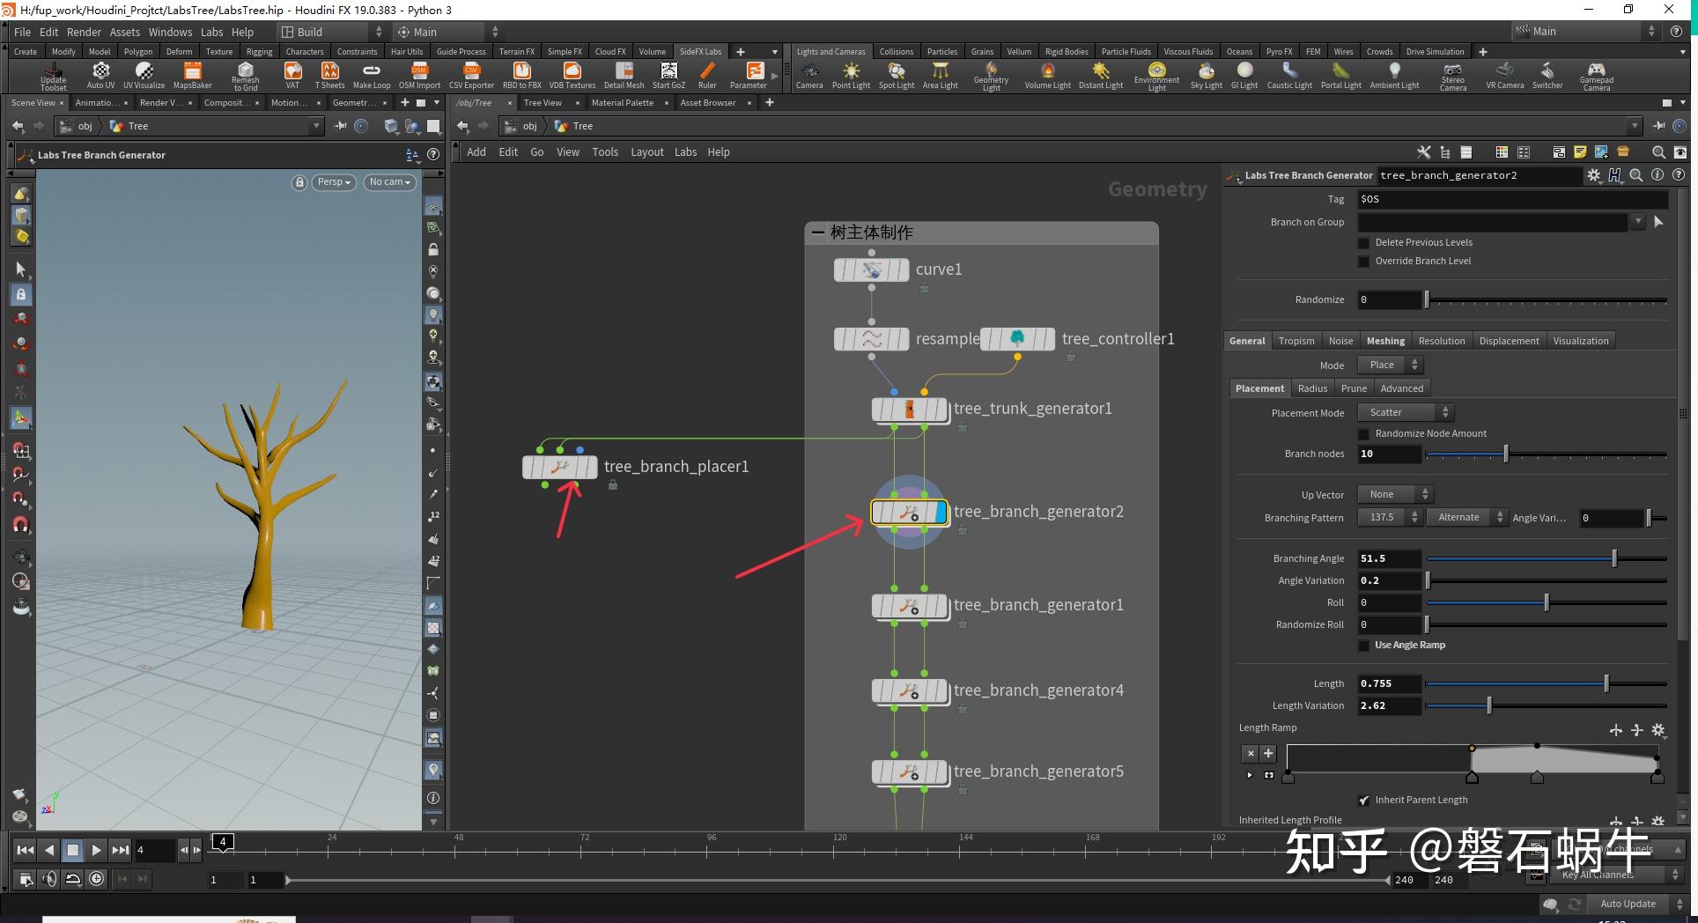Select the Environment Light shelf tool

tap(1156, 76)
